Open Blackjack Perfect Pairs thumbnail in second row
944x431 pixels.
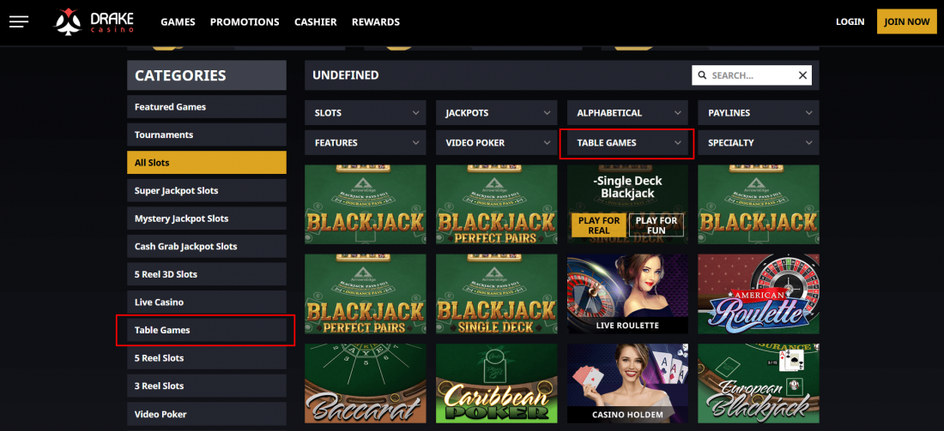click(x=366, y=294)
